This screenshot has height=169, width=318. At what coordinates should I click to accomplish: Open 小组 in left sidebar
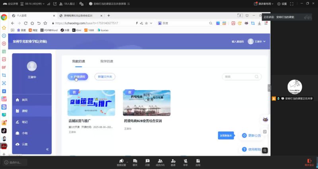32,133
